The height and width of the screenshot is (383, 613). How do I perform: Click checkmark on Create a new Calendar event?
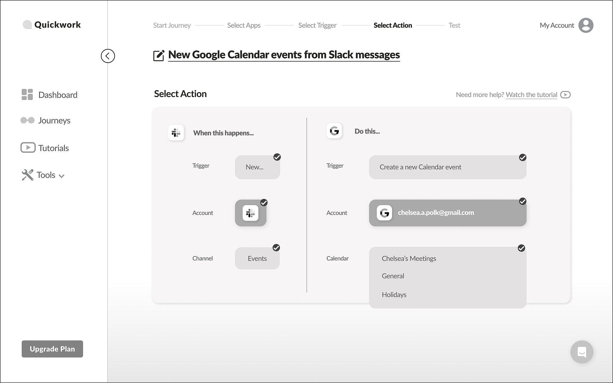tap(523, 157)
